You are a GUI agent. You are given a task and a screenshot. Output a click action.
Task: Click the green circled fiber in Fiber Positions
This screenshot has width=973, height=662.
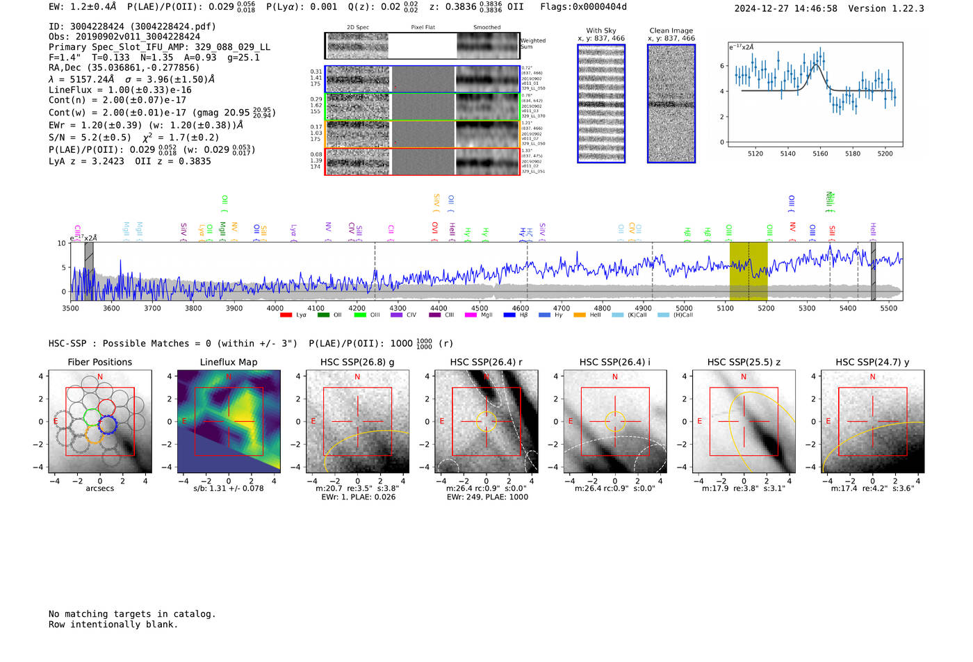92,418
